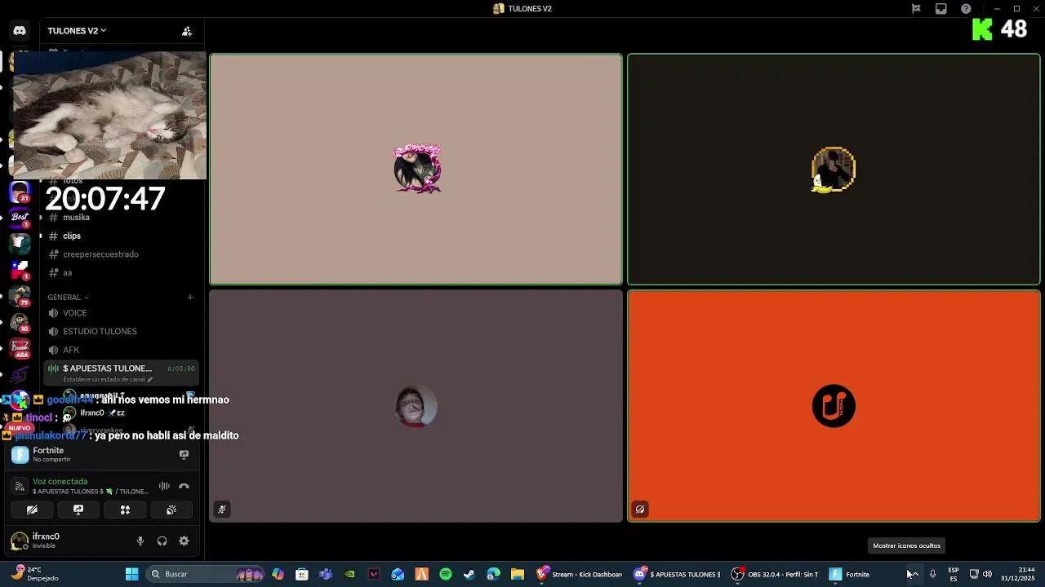Disconnect from the voice call
The image size is (1045, 587).
pos(185,486)
